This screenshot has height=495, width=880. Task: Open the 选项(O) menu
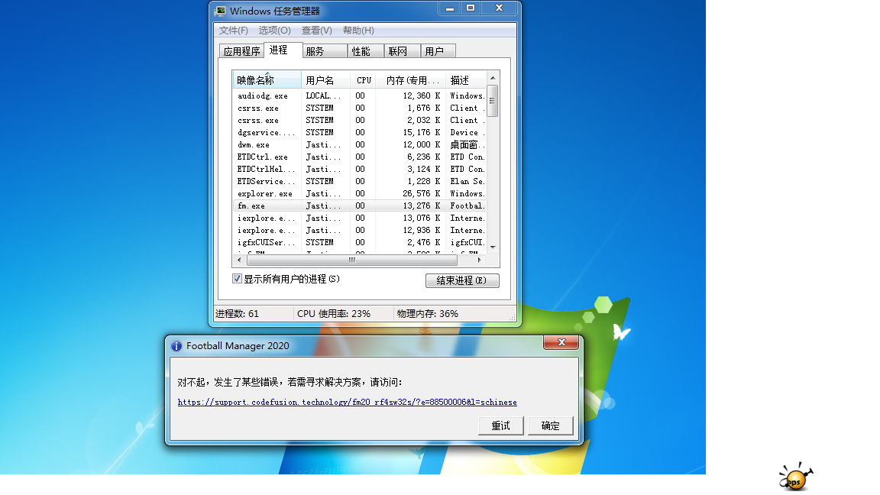pos(274,31)
